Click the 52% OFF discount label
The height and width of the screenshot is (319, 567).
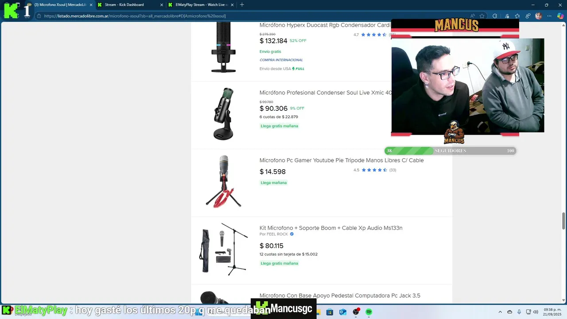(x=298, y=41)
